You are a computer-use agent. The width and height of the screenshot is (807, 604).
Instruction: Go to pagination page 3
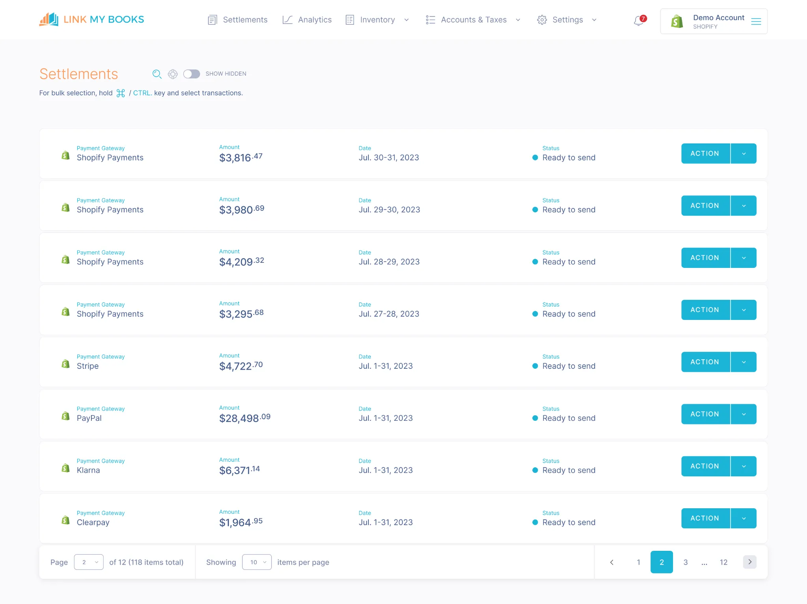[685, 562]
